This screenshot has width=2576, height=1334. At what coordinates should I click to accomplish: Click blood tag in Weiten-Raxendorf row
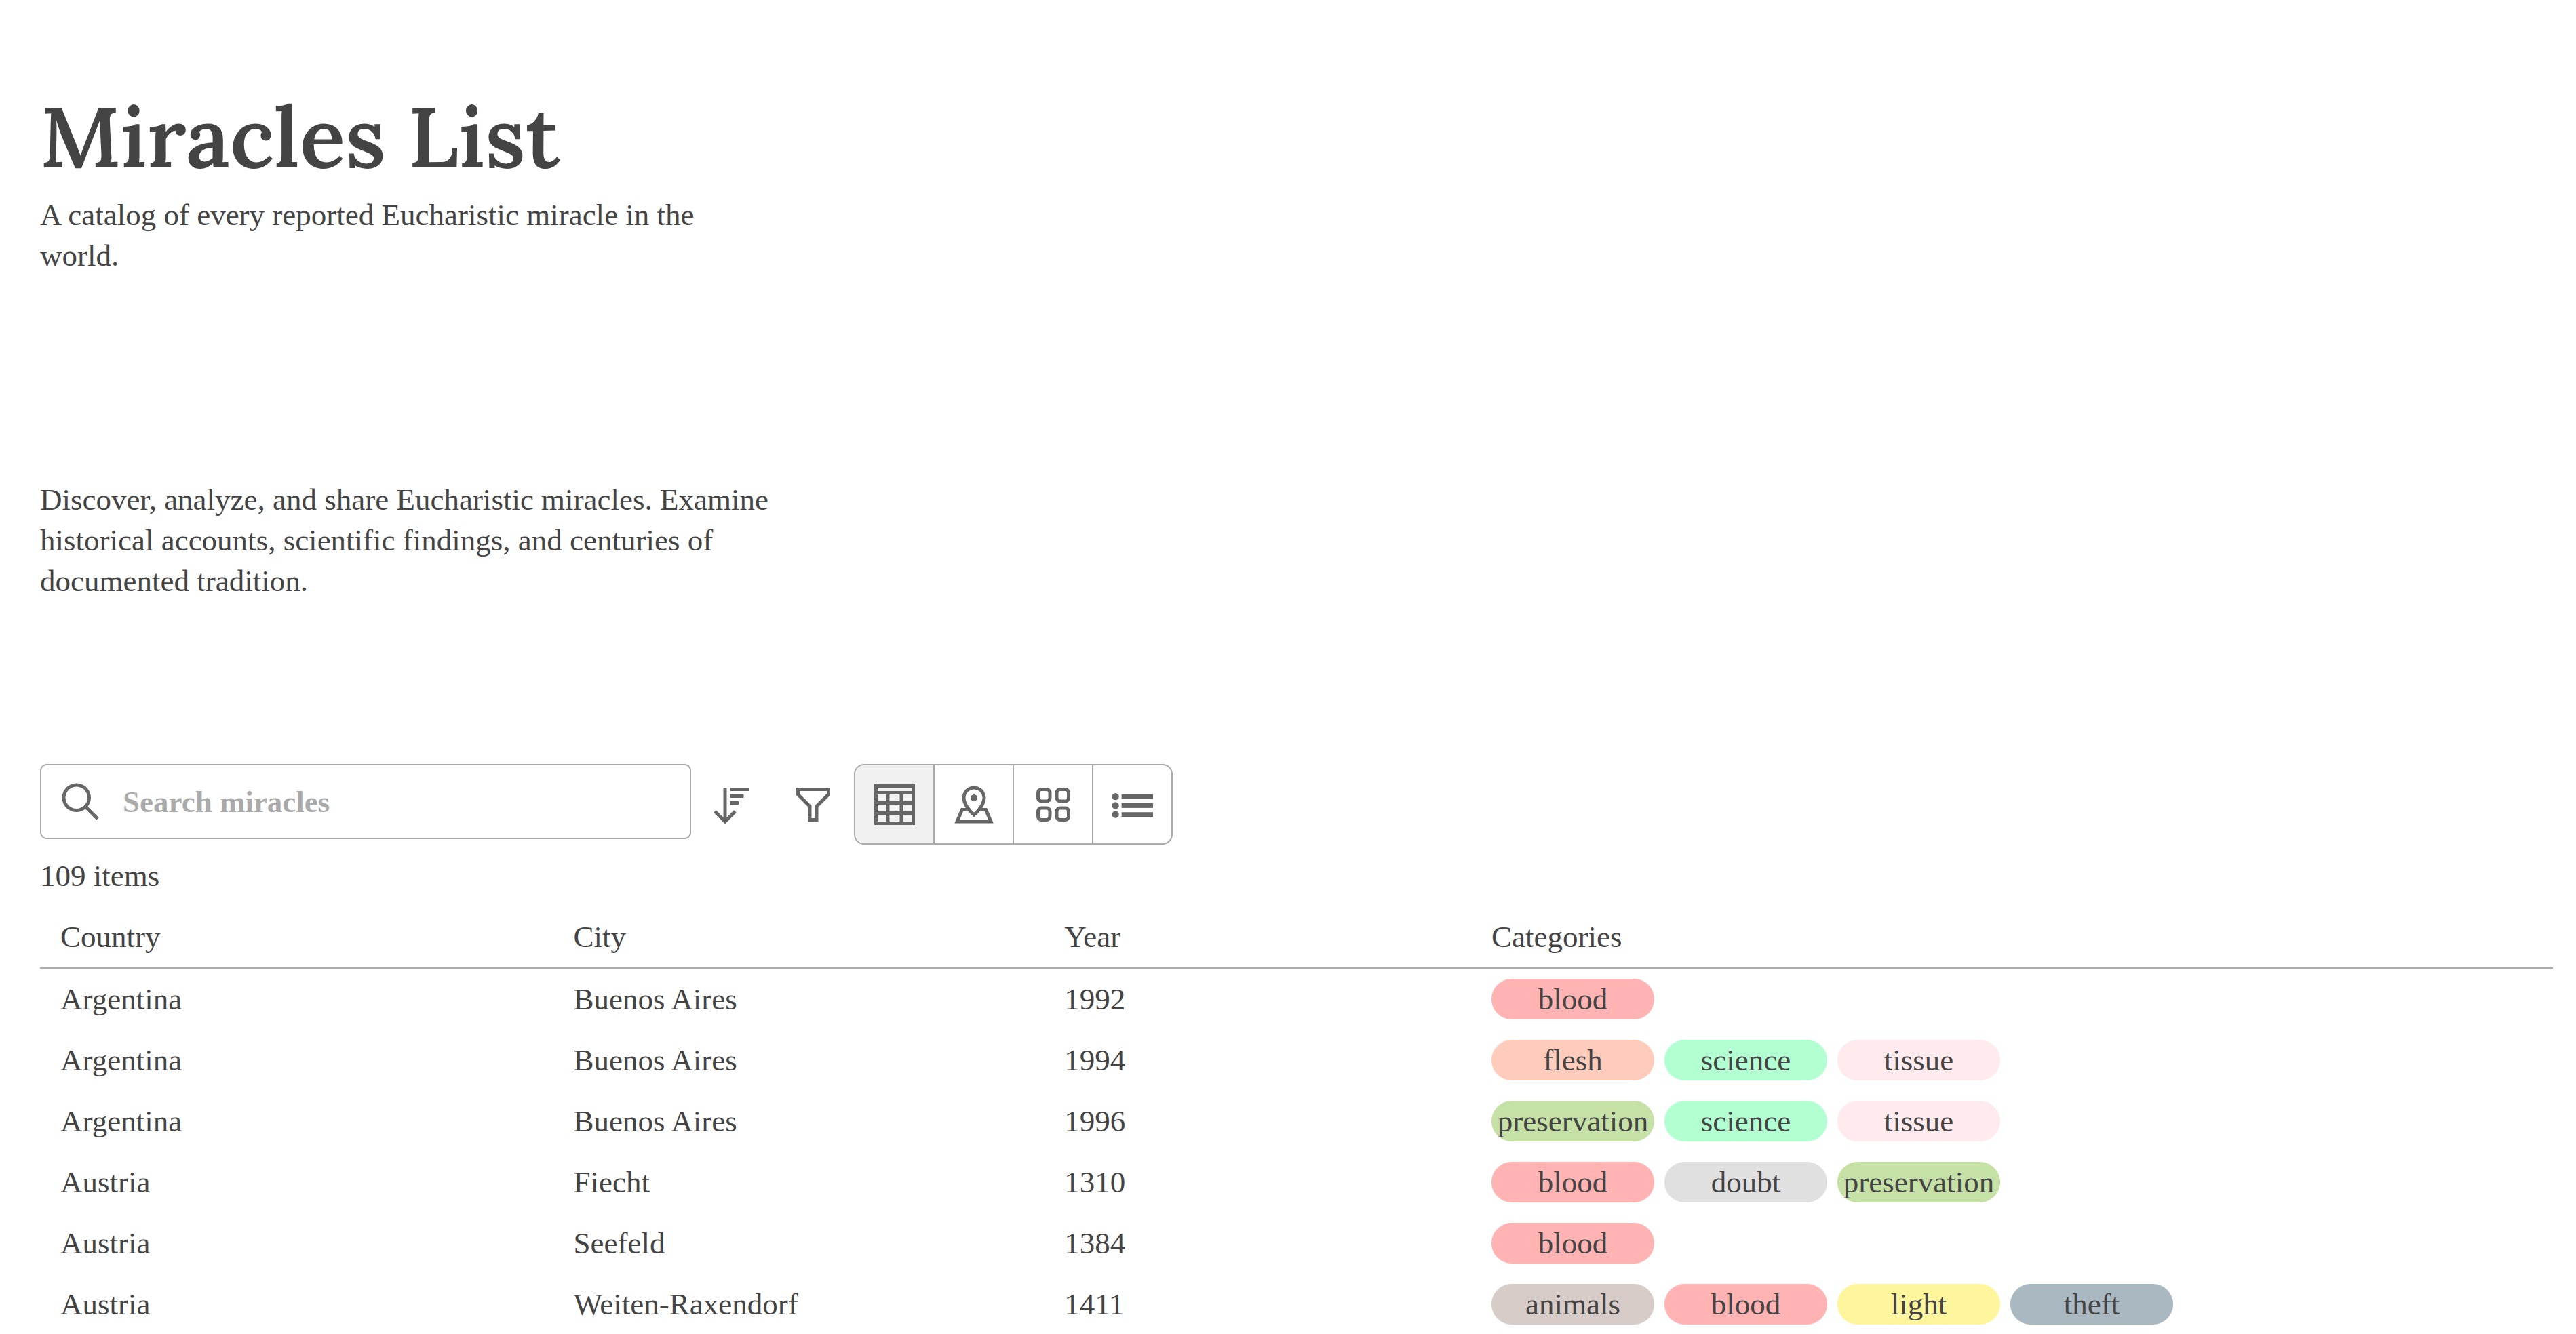(x=1745, y=1304)
